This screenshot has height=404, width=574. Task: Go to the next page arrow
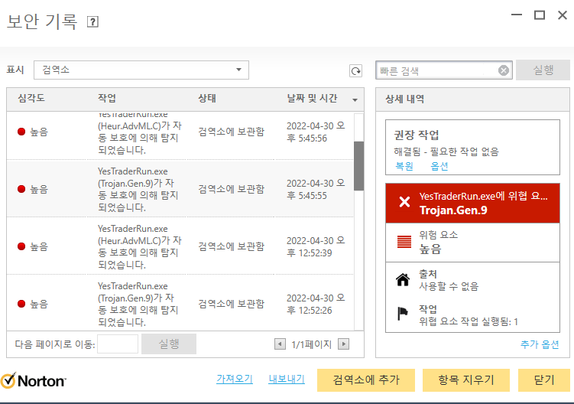click(x=343, y=344)
